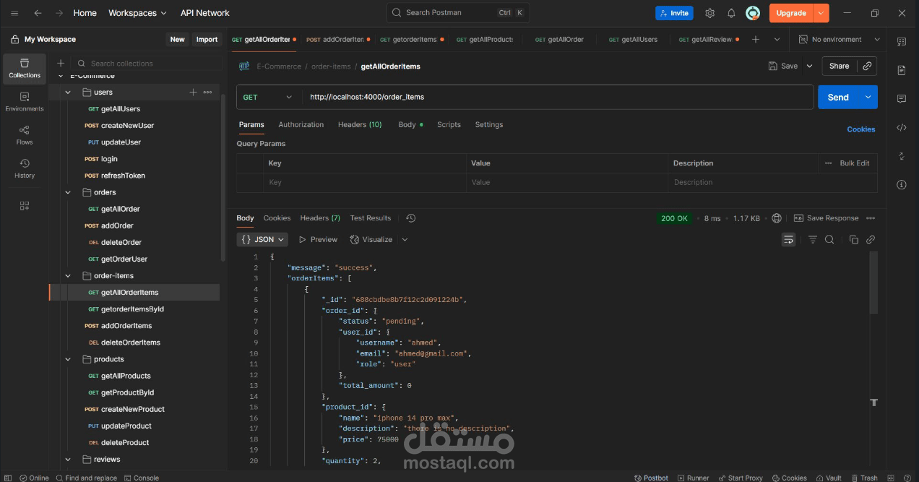Click the Cookies link

coord(860,129)
